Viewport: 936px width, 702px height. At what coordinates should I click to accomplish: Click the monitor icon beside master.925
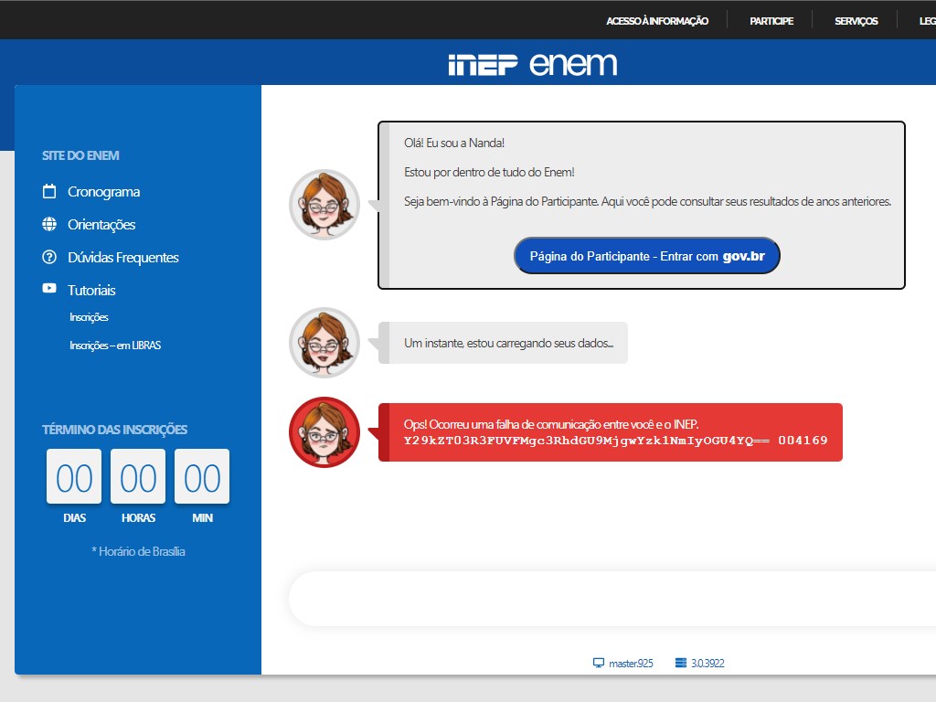(598, 664)
